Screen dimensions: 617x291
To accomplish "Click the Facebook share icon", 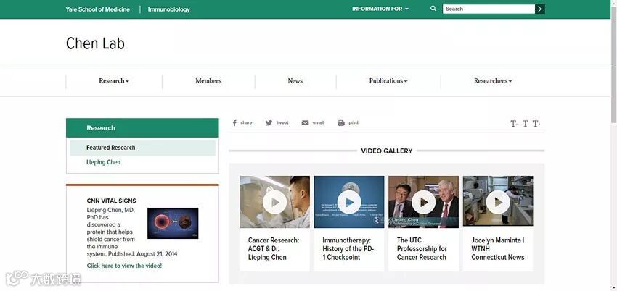I will point(234,123).
